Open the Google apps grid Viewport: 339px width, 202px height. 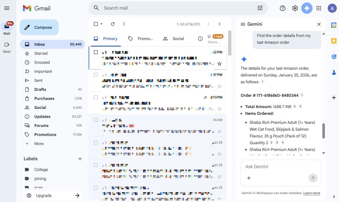click(x=319, y=8)
